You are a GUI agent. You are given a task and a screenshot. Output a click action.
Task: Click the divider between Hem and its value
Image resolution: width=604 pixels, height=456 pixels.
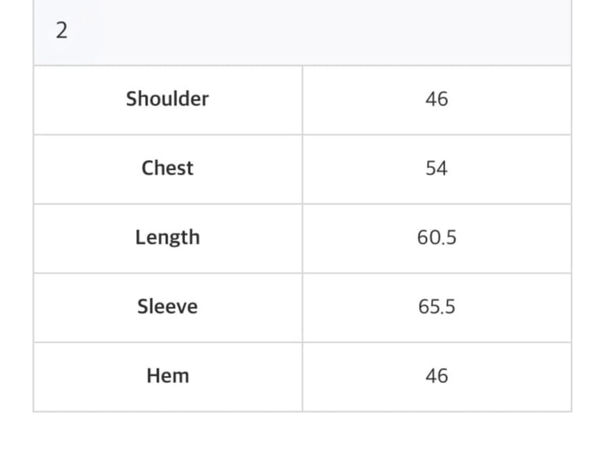pyautogui.click(x=302, y=377)
